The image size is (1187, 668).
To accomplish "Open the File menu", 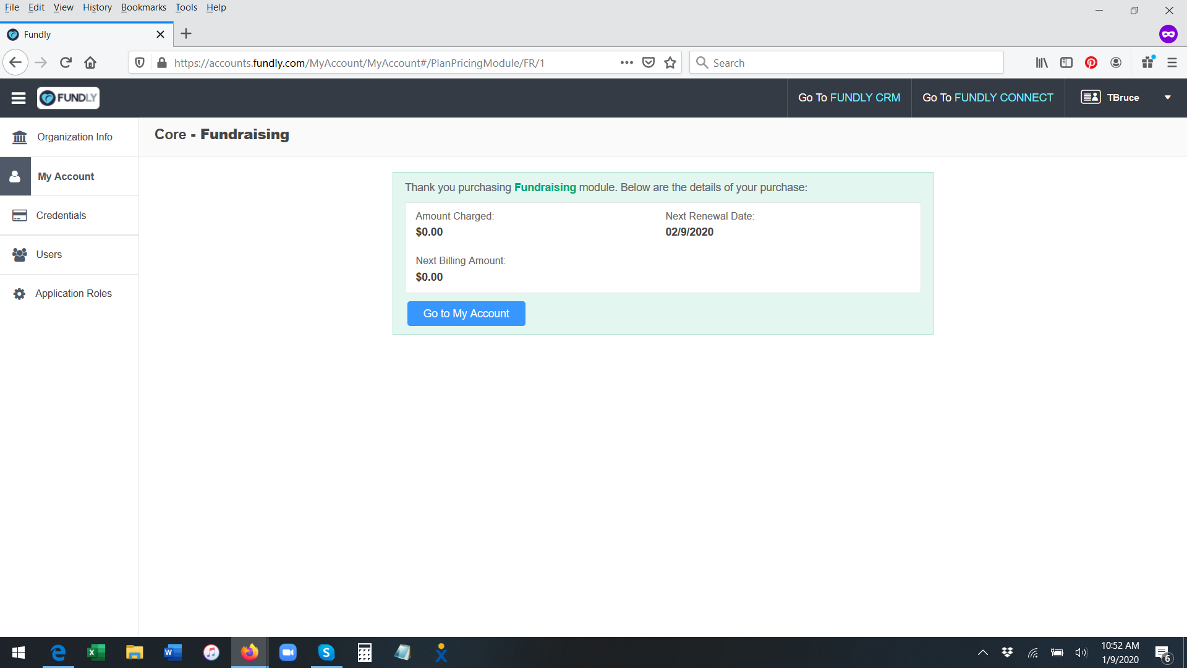I will [x=12, y=7].
